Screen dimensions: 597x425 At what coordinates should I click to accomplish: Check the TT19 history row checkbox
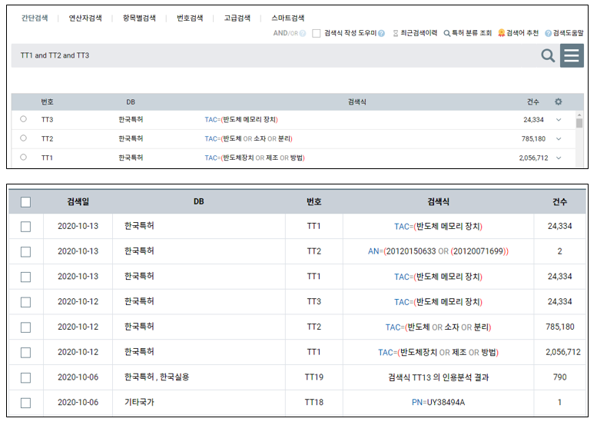pos(25,377)
